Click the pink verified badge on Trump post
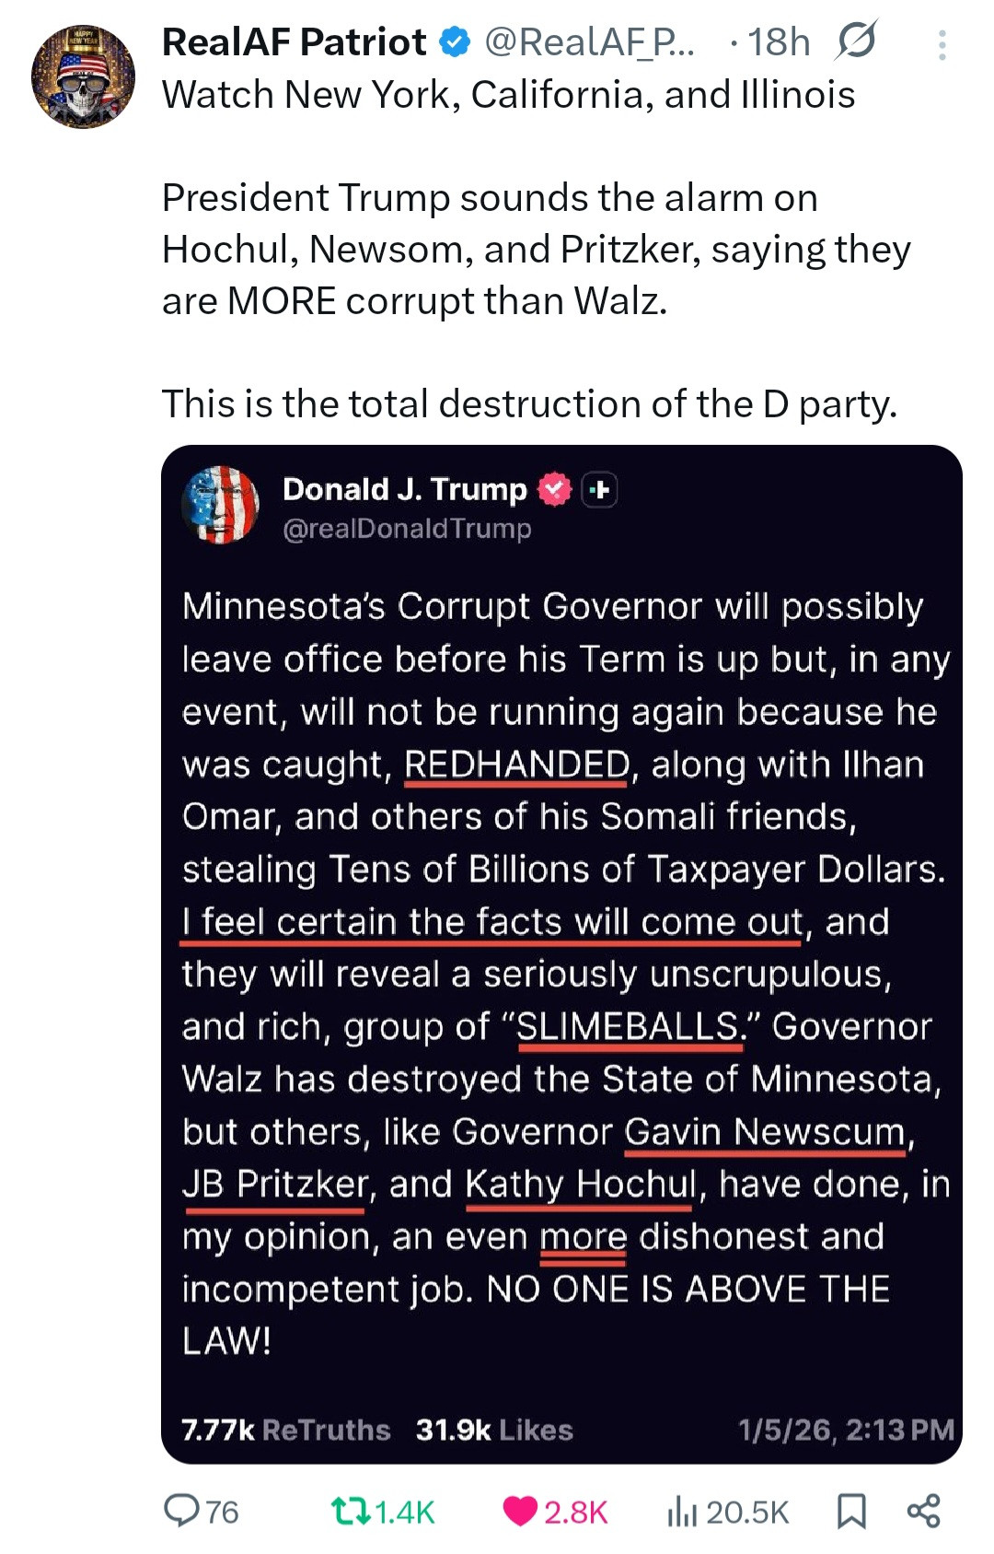994x1554 pixels. pyautogui.click(x=554, y=489)
